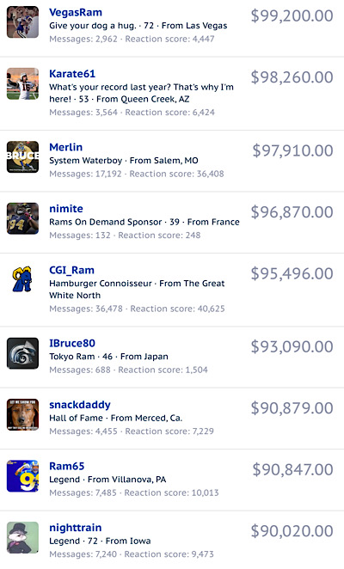This screenshot has width=344, height=569.
Task: Click CGI_Ram's ram logo avatar
Action: 22,279
